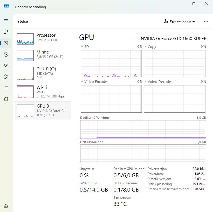Screen dimensions: 213x212
Task: Click the 6,0 GB graph maximum label
Action: point(201,118)
